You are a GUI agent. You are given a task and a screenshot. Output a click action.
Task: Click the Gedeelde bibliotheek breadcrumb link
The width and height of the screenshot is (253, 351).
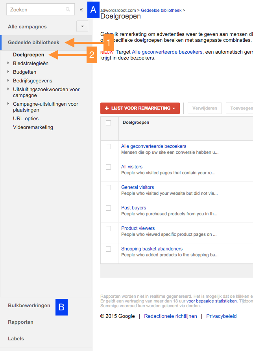(161, 10)
